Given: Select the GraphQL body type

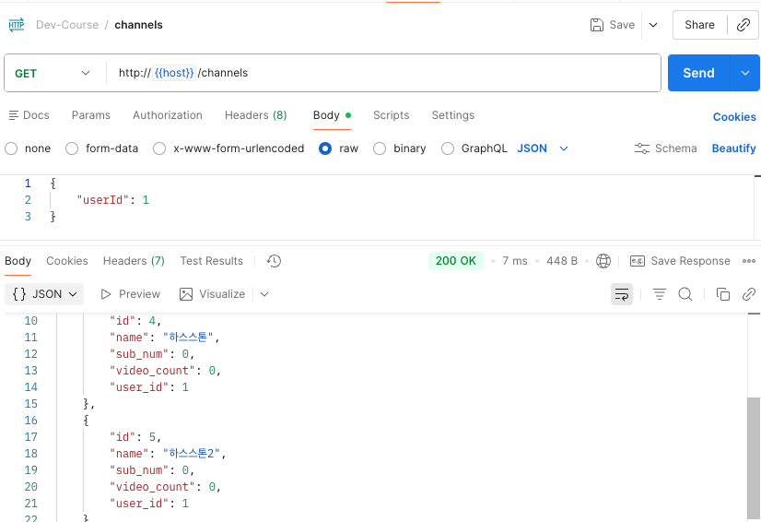Looking at the screenshot, I should (x=448, y=148).
